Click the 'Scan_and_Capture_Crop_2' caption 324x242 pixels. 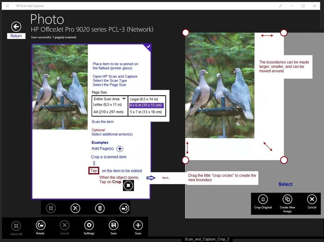[x=207, y=239]
